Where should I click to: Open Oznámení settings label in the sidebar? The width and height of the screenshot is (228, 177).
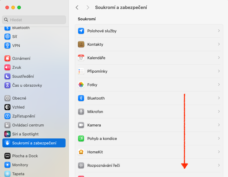(x=21, y=58)
